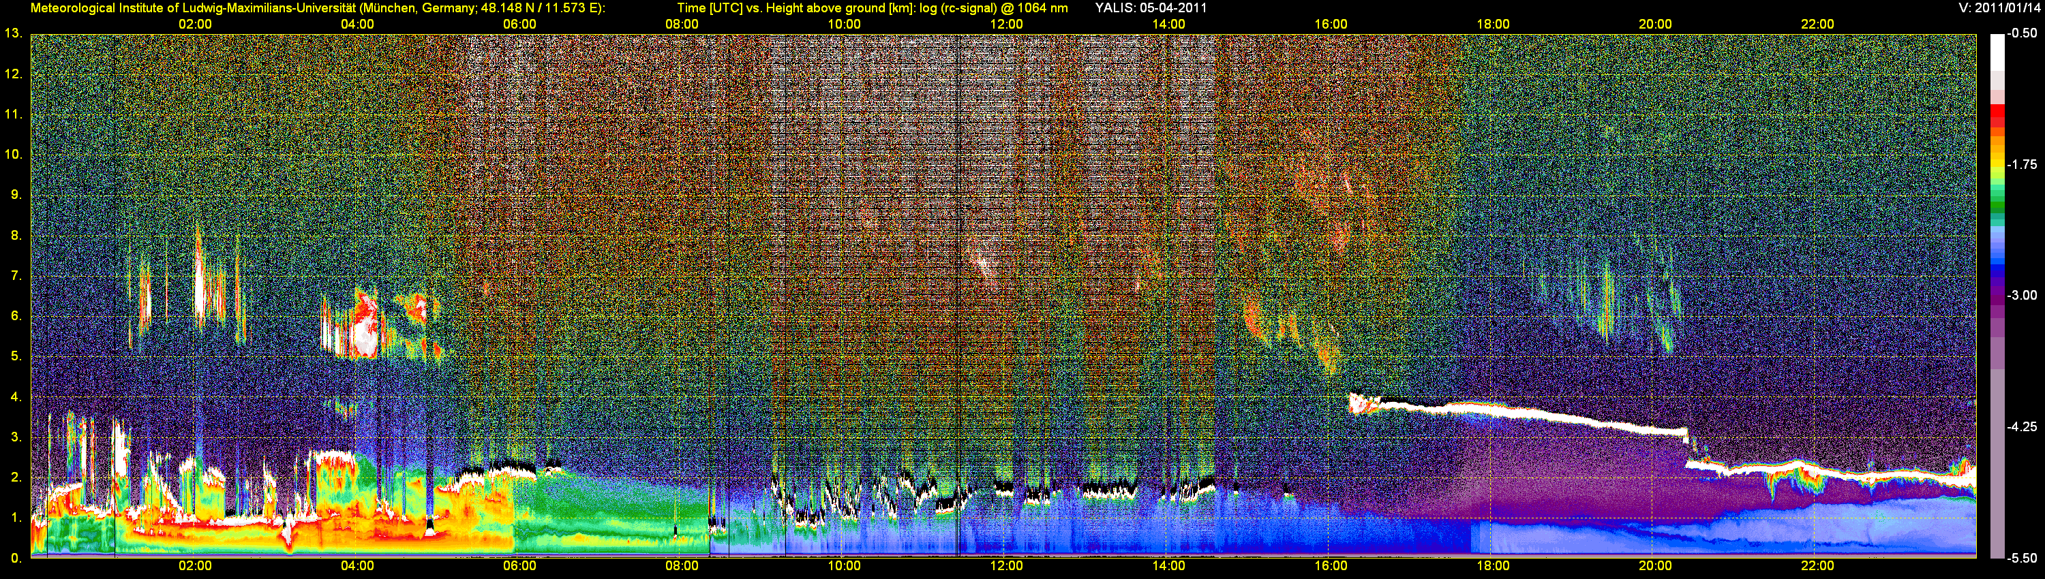Click the 08:00 label on the bottom time axis

682,565
